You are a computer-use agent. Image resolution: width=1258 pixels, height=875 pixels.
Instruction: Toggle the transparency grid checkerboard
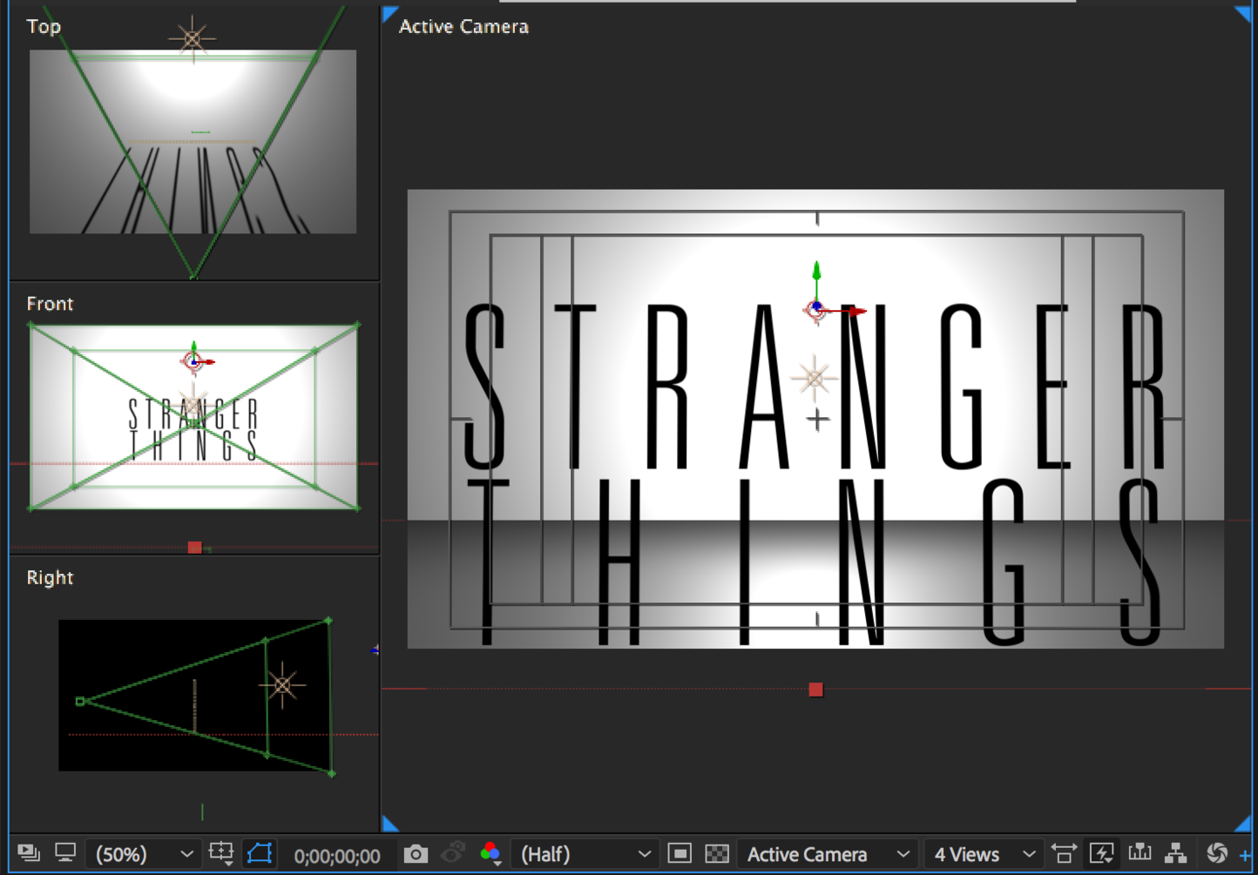pyautogui.click(x=717, y=854)
